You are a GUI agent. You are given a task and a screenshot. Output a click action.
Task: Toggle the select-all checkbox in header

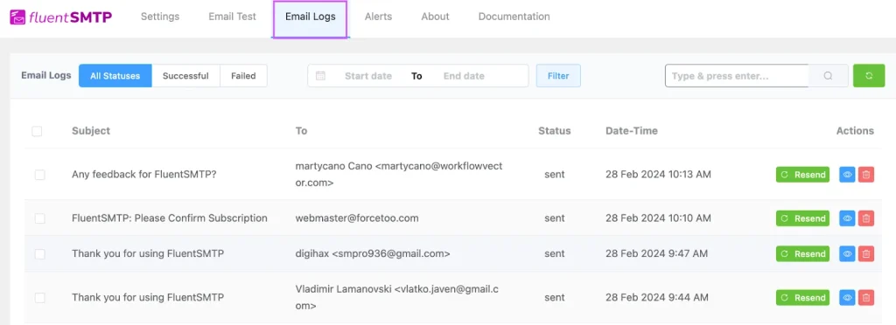pyautogui.click(x=37, y=131)
